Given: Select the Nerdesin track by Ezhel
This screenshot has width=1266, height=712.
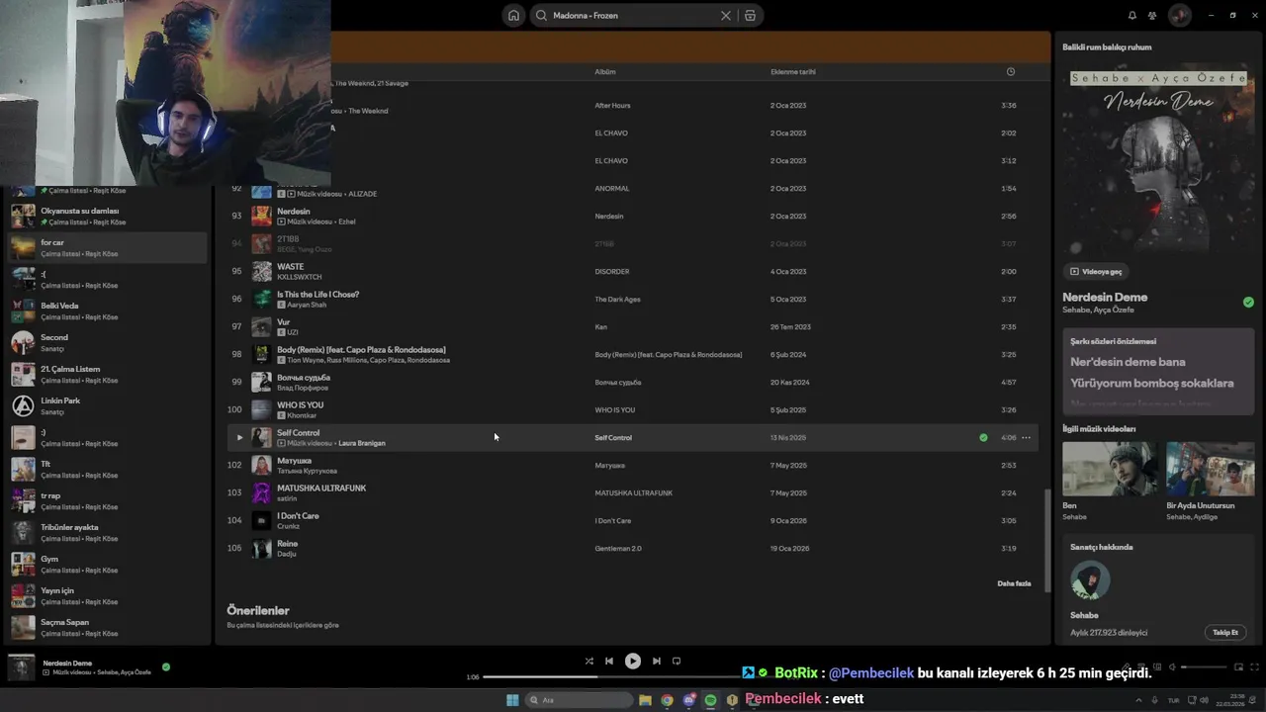Looking at the screenshot, I should [x=633, y=216].
